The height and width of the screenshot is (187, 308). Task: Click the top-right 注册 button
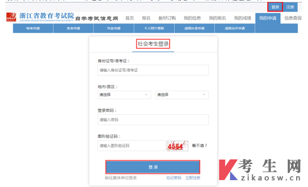coord(290,7)
